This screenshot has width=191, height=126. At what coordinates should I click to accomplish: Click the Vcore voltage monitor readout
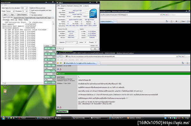(x=50, y=48)
